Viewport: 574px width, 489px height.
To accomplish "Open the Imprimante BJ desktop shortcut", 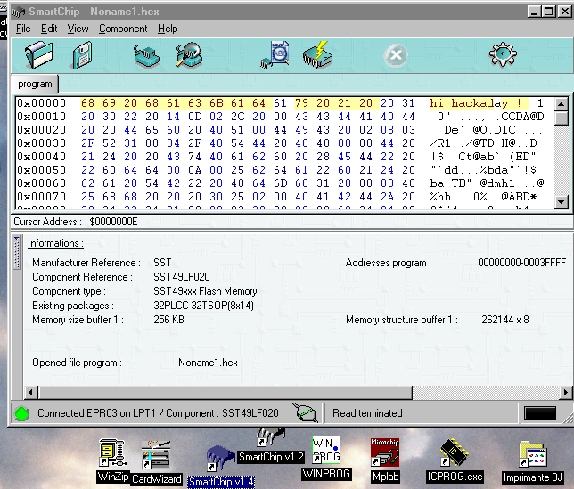I will coord(533,462).
